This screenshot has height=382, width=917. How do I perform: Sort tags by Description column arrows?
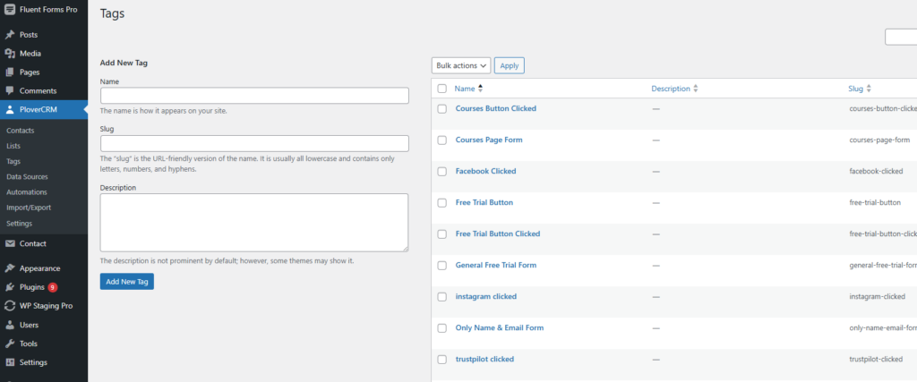point(696,89)
